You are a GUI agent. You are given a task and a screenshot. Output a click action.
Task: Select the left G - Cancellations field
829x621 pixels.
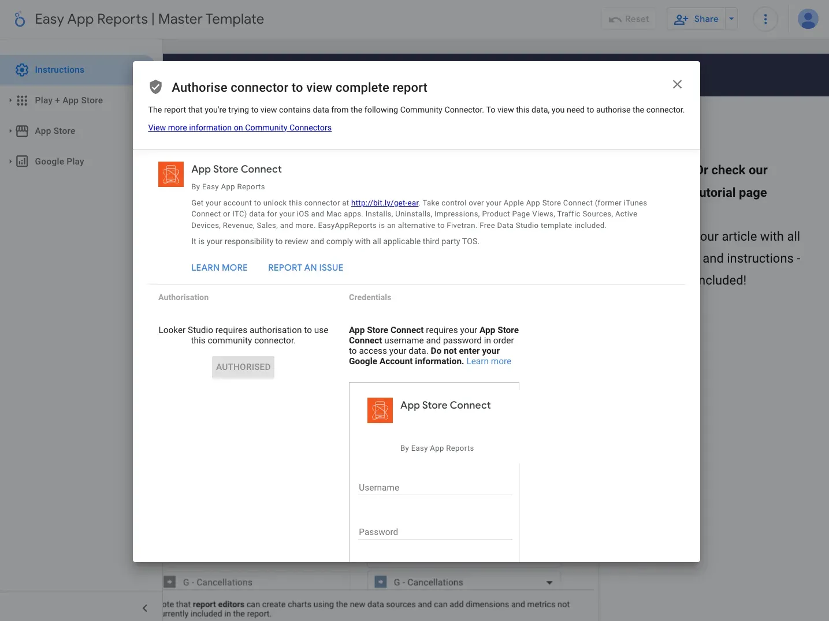tap(256, 582)
